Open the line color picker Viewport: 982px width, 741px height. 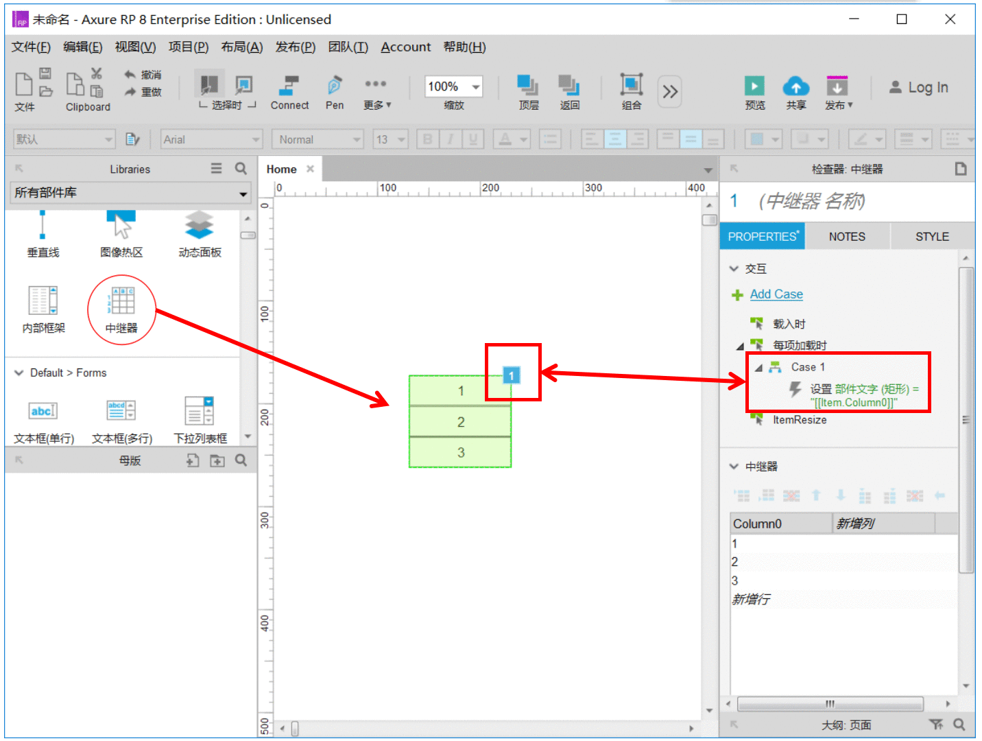coord(867,139)
